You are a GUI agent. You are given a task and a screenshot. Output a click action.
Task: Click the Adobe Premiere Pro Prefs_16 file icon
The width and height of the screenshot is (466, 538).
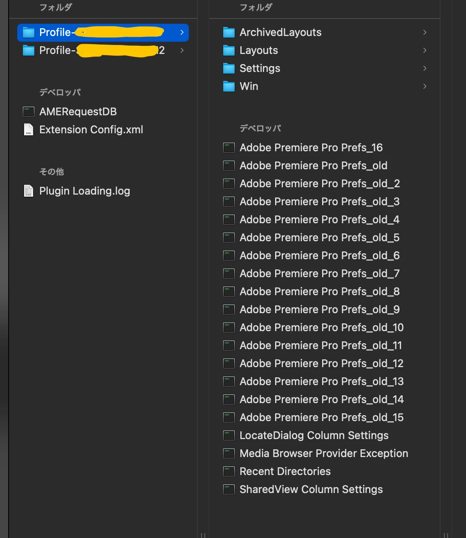click(x=229, y=148)
